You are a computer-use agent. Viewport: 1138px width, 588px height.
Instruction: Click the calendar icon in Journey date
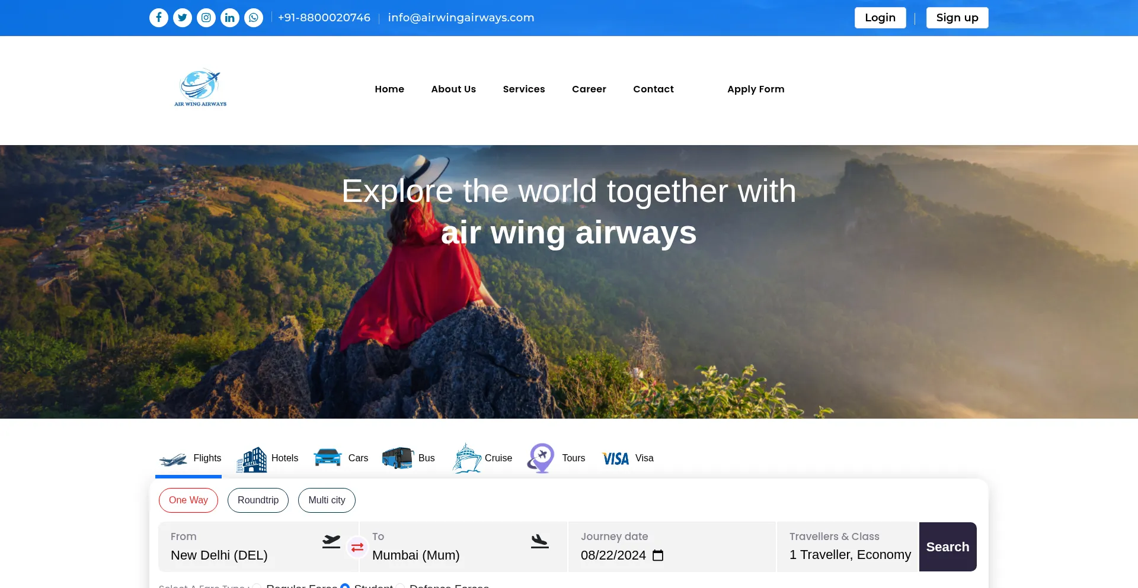(x=658, y=555)
